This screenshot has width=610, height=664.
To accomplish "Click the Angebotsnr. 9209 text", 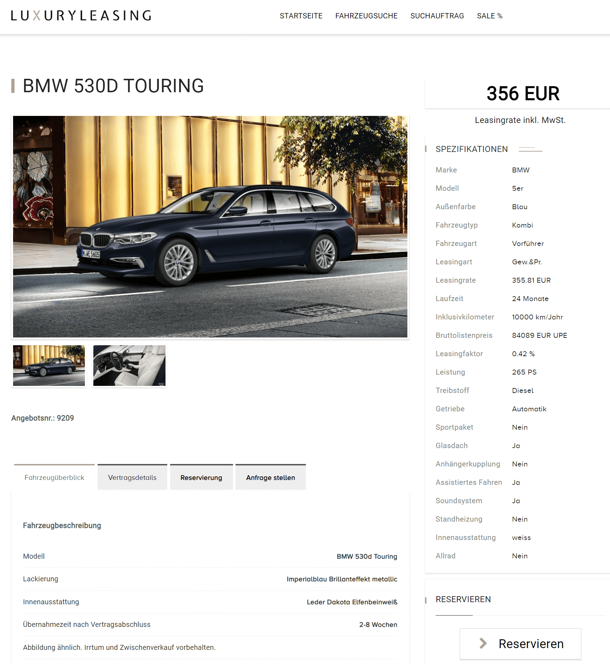I will 42,418.
